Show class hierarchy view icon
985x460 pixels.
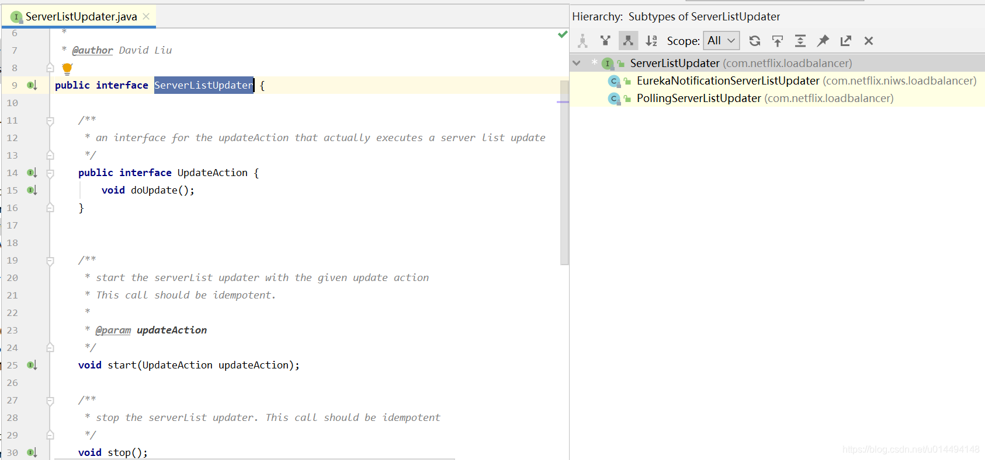[x=582, y=41]
